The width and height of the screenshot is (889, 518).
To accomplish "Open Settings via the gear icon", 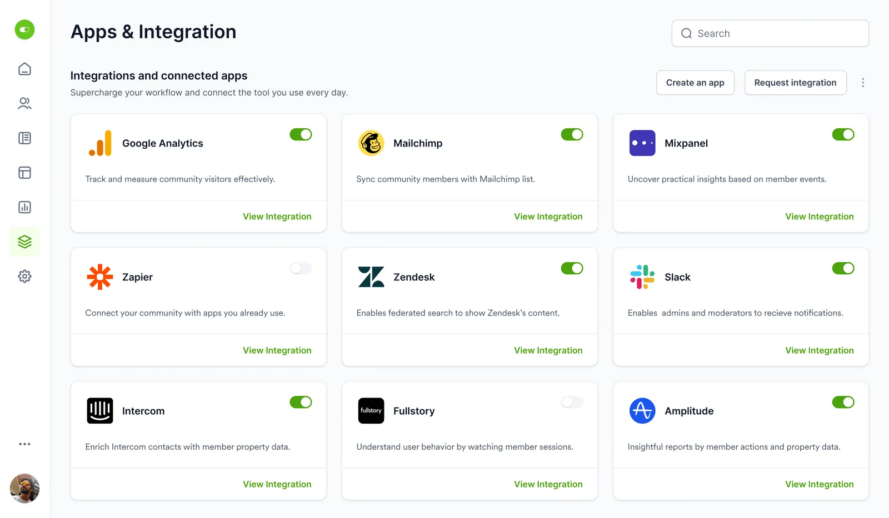I will [x=24, y=276].
